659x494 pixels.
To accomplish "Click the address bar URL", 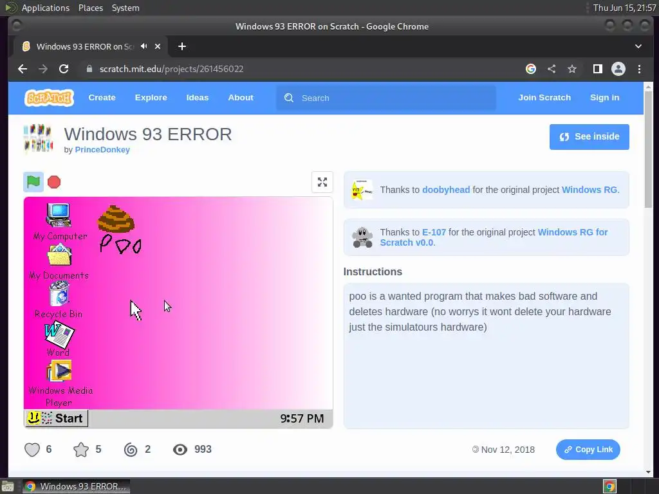I will click(171, 69).
